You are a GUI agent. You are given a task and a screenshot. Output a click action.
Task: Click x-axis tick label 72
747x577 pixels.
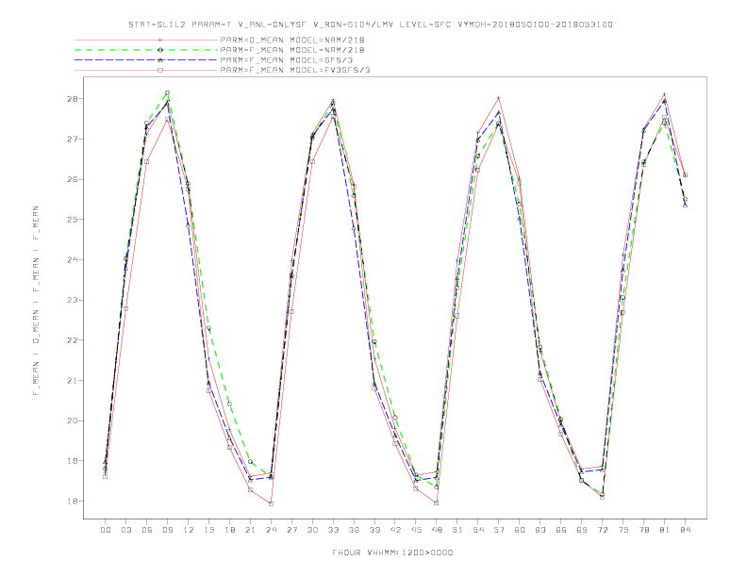coord(603,530)
